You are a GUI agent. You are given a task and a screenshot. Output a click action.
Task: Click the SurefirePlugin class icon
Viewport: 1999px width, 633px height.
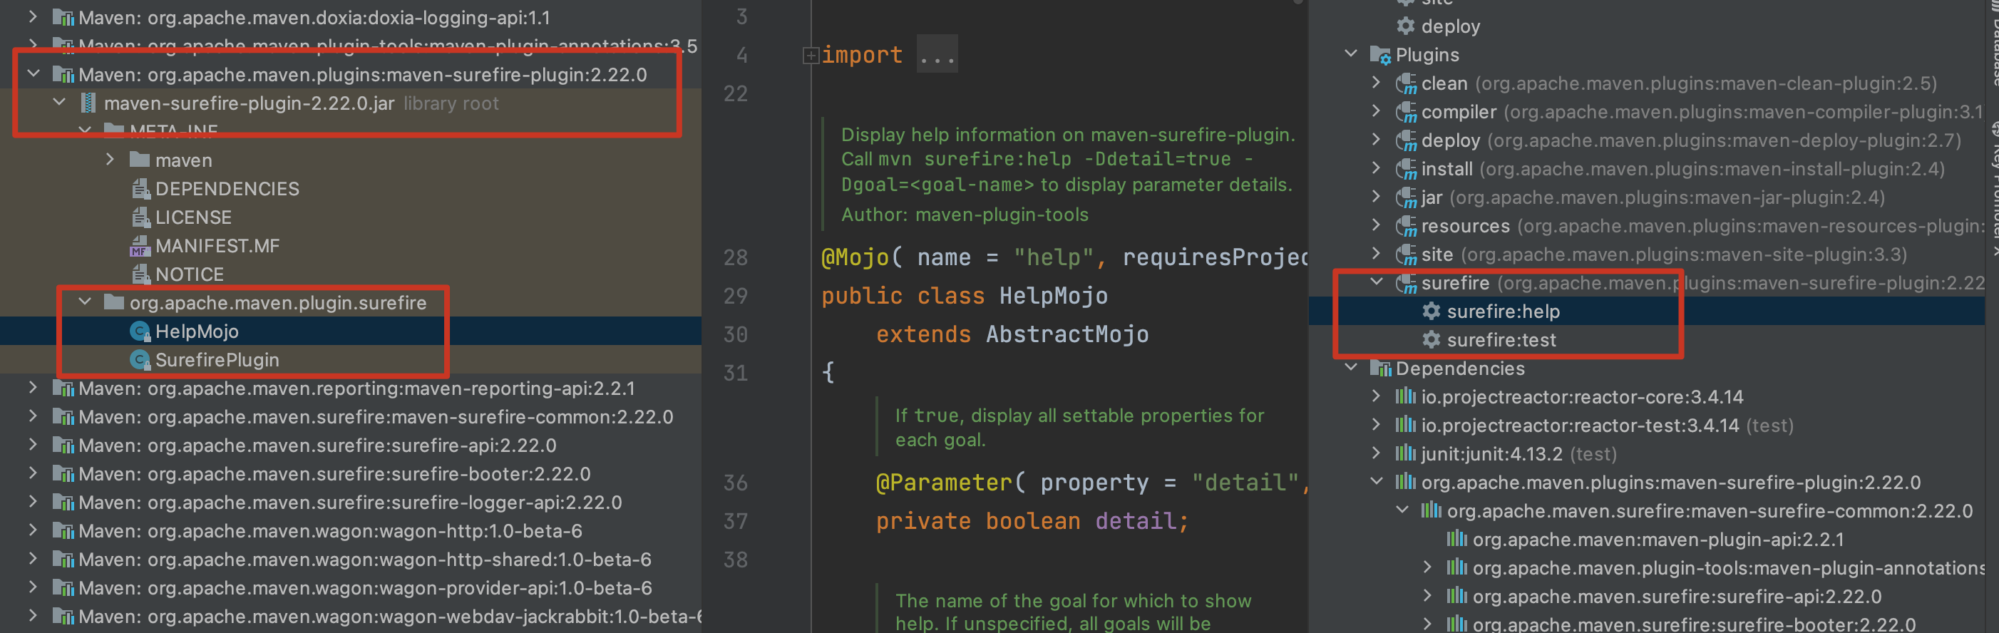tap(140, 361)
